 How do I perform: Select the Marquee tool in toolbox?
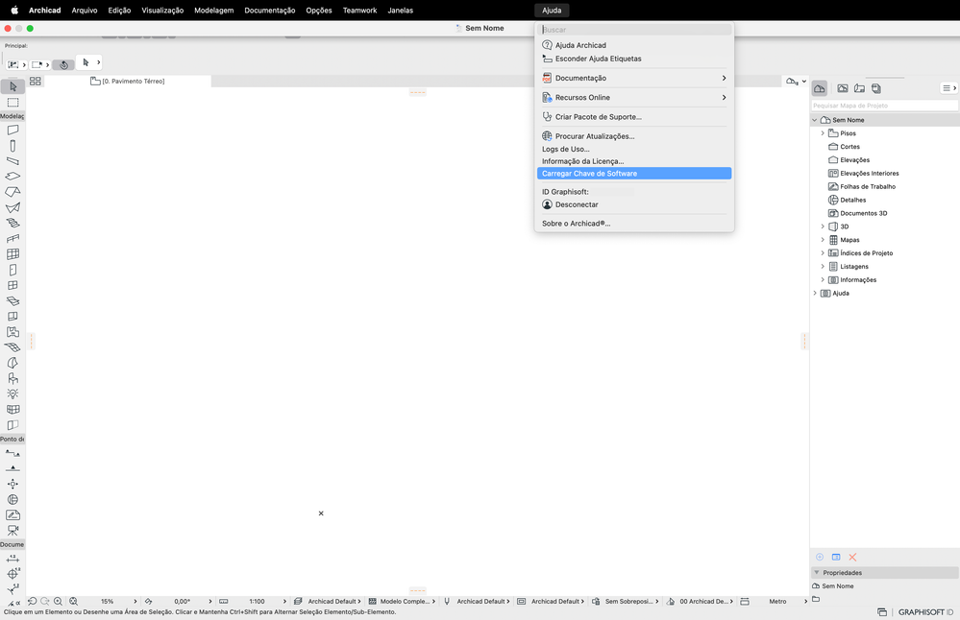tap(12, 103)
